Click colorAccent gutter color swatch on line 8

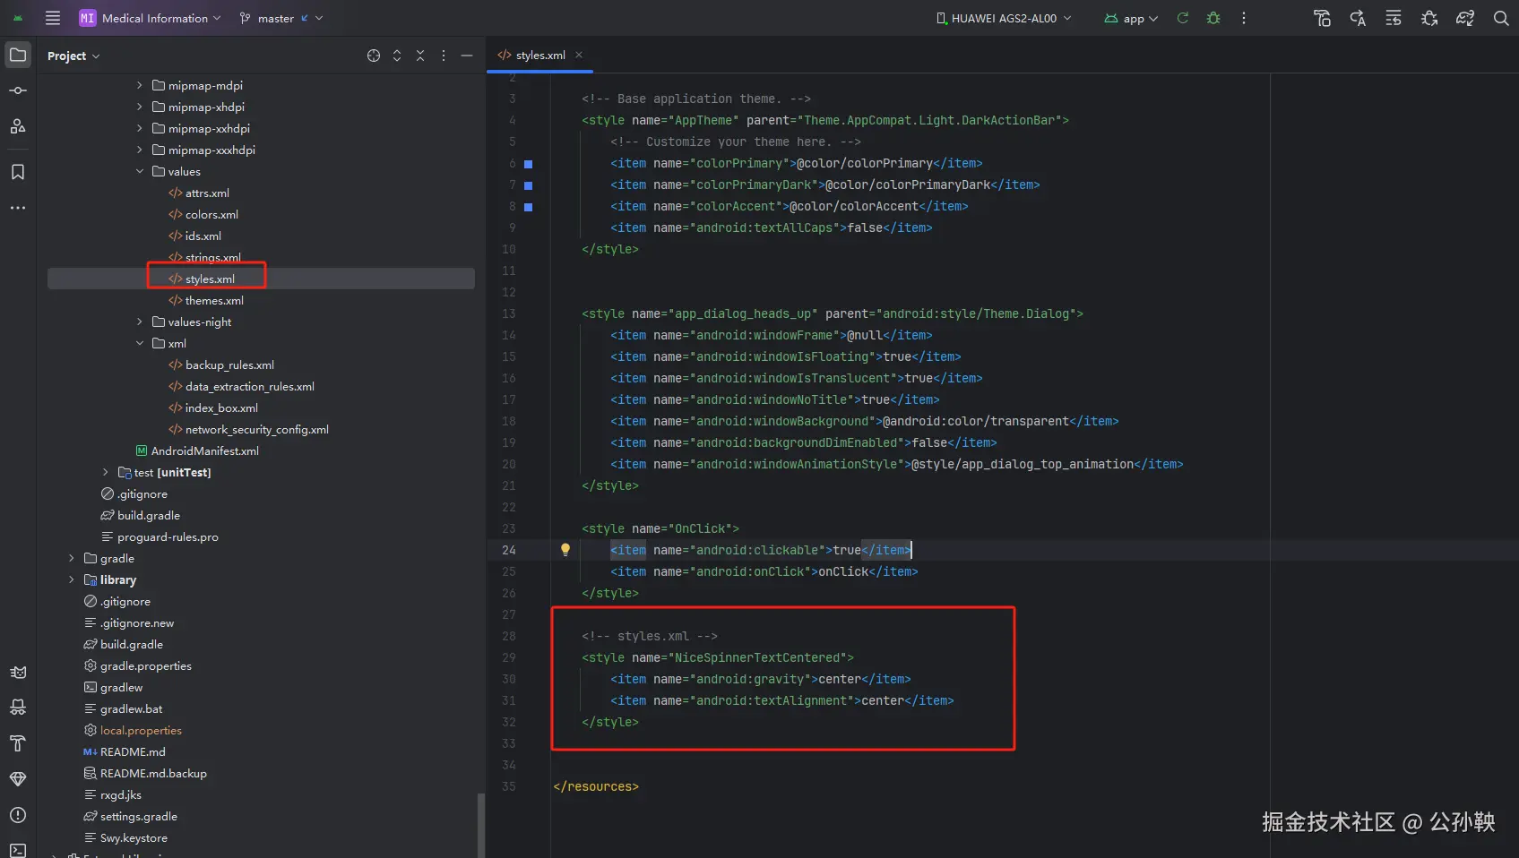(528, 207)
